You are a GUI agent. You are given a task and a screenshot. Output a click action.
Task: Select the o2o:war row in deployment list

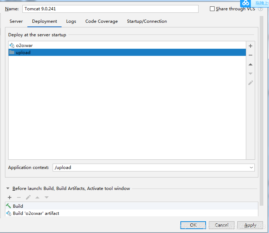(x=127, y=46)
